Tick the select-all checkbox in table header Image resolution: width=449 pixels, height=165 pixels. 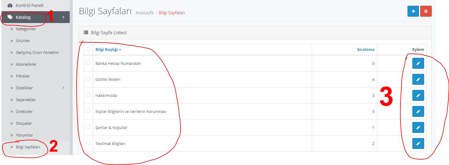coord(88,49)
